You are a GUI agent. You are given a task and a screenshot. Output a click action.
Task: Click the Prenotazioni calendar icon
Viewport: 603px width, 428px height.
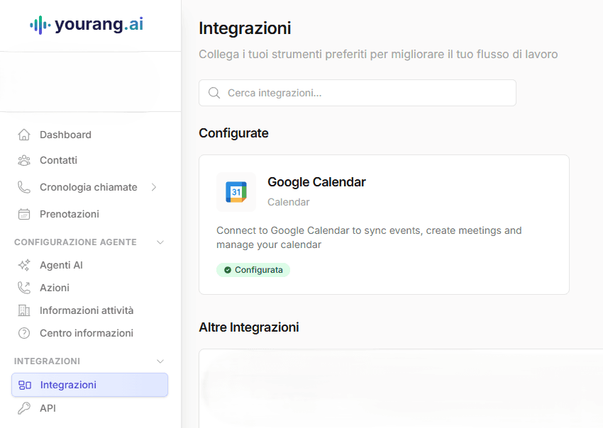tap(24, 214)
